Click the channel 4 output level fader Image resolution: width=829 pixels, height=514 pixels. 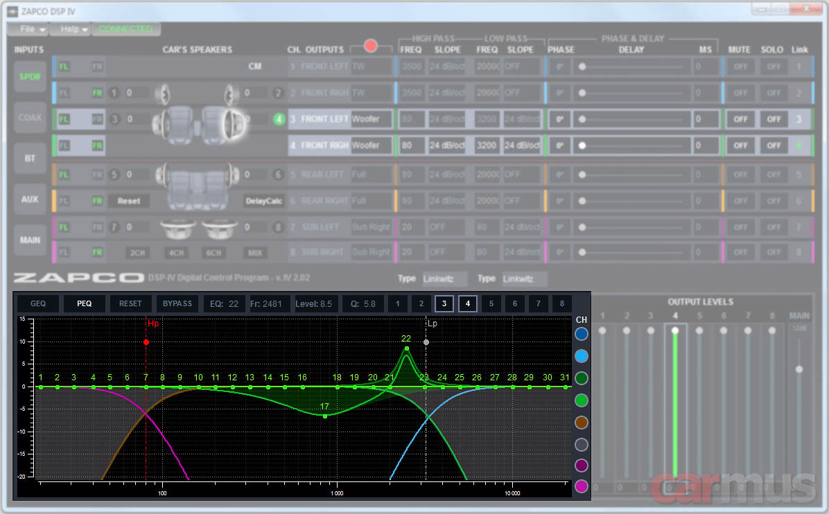(675, 330)
